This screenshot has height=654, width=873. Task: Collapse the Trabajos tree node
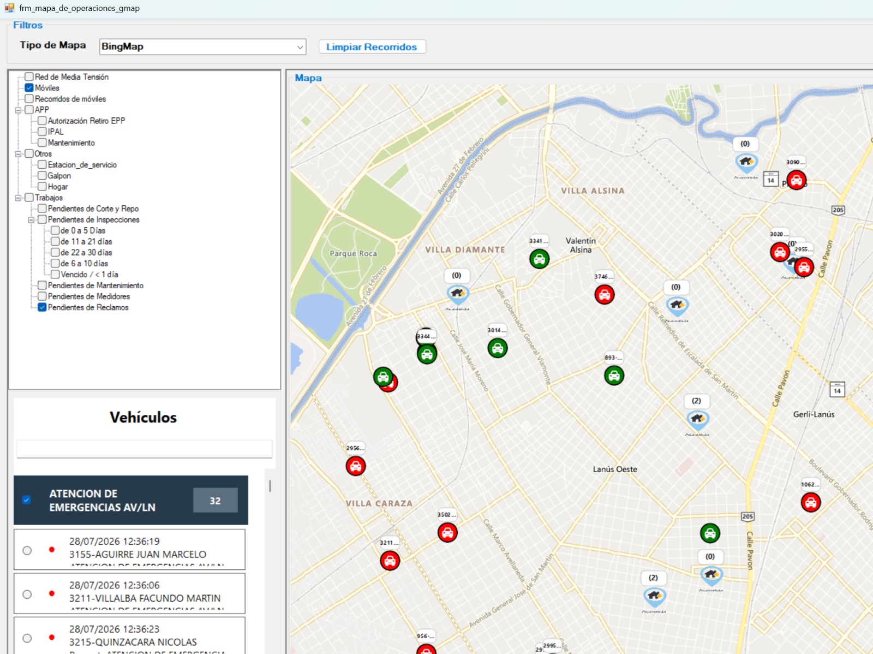18,198
